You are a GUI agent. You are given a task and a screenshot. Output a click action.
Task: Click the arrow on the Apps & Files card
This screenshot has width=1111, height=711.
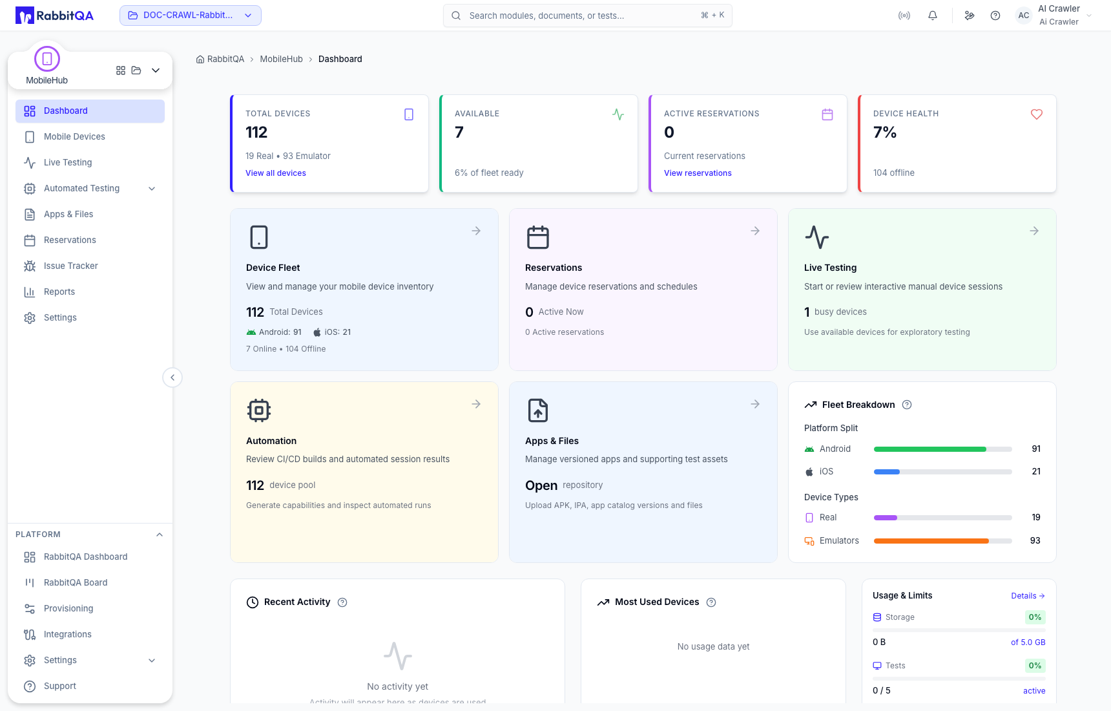pyautogui.click(x=755, y=404)
